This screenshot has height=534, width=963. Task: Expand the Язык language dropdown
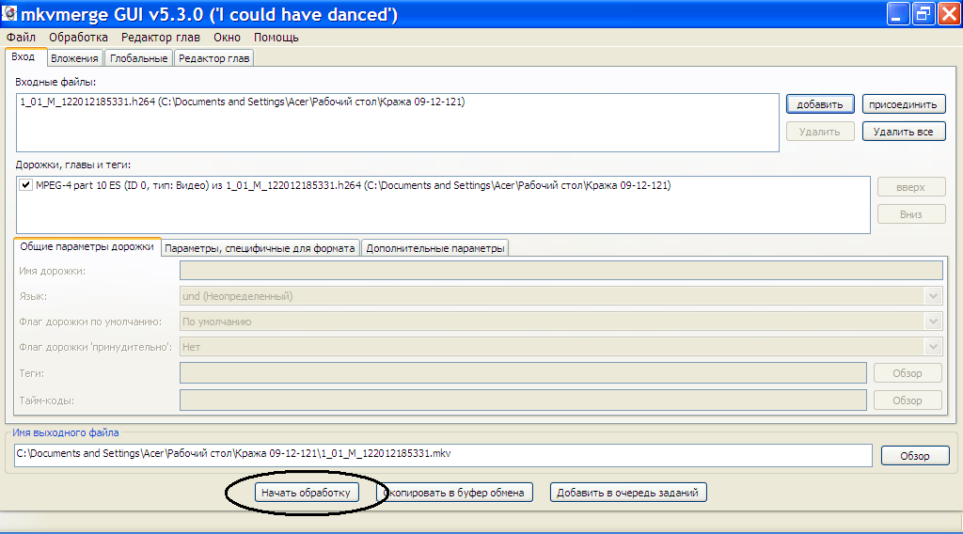click(933, 296)
